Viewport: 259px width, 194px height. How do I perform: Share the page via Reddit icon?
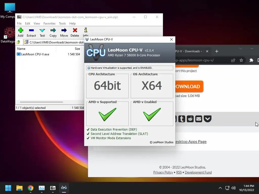click(x=190, y=119)
